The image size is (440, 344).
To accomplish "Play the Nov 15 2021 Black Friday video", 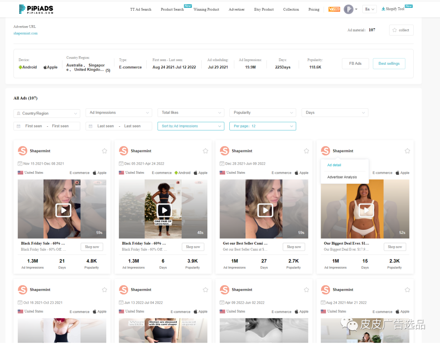I will coord(64,210).
